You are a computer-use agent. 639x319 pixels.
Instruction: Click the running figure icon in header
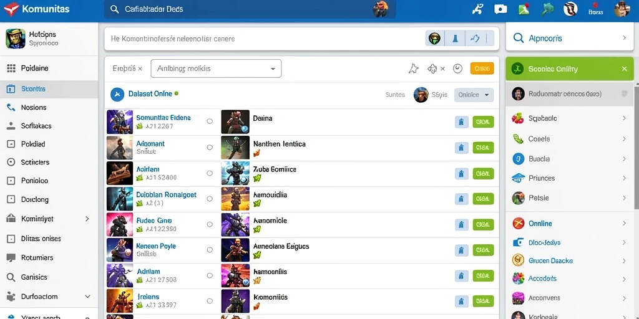click(x=477, y=9)
